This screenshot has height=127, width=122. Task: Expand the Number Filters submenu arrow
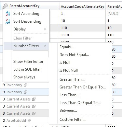[x=45, y=46]
